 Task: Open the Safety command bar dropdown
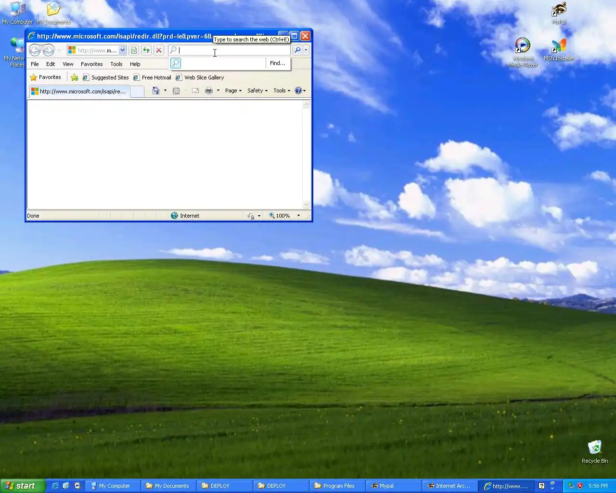point(257,91)
